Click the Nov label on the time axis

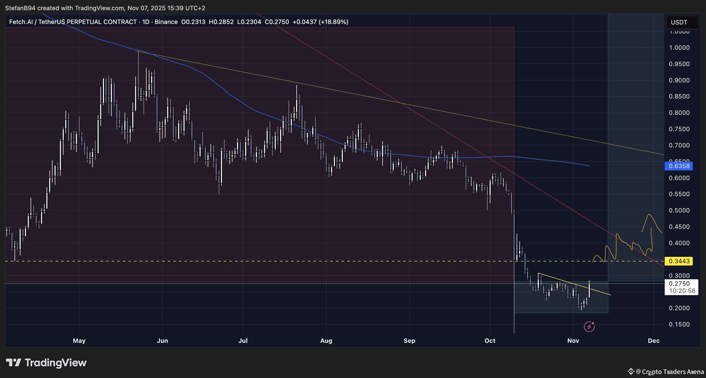573,341
